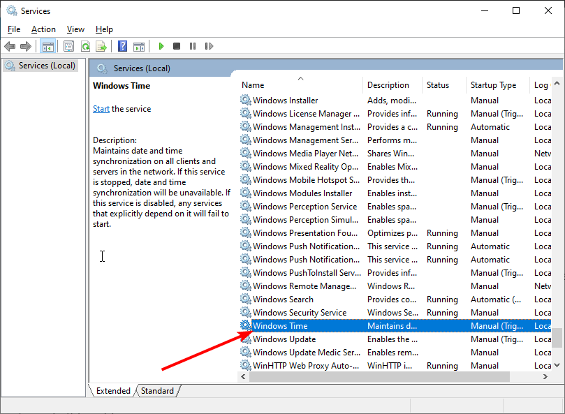This screenshot has width=565, height=414.
Task: Click vertical scrollbar down arrow
Action: 557,365
